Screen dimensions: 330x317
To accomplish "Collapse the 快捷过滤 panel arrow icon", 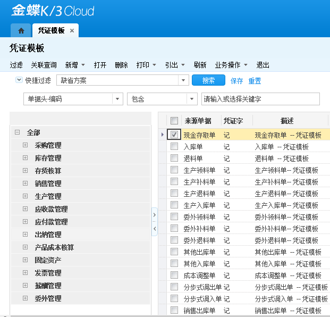I will (x=19, y=80).
